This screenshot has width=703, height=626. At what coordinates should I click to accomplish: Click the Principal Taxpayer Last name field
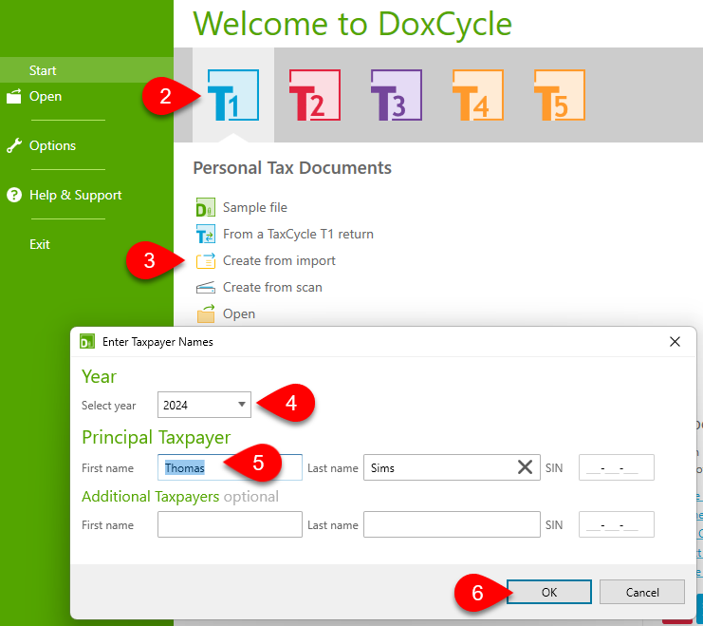452,467
